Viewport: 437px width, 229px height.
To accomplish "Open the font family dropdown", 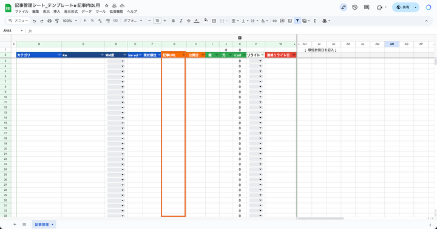I will [x=133, y=21].
